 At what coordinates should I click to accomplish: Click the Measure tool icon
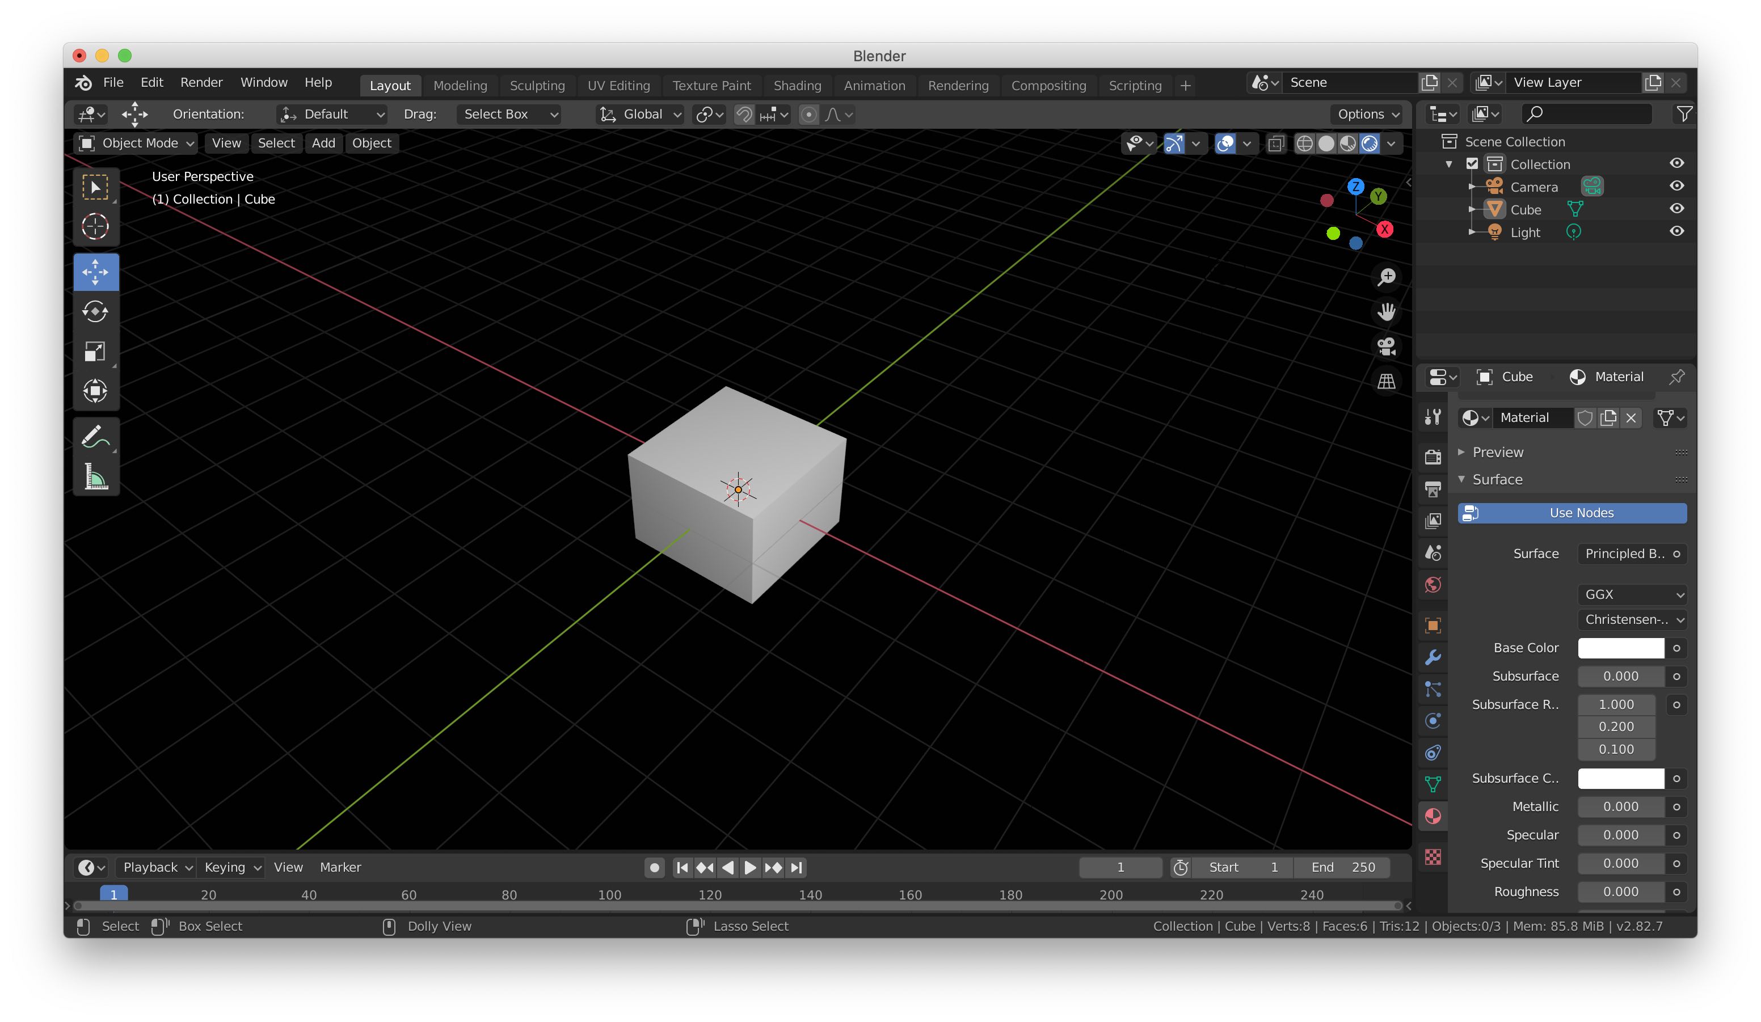[x=96, y=477]
